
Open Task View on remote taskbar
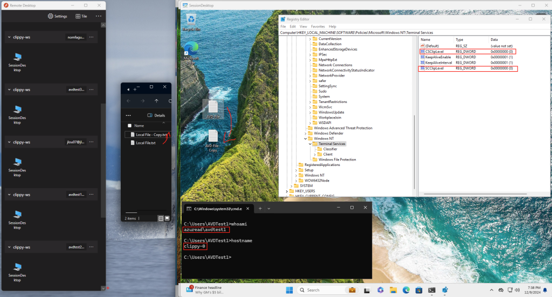pyautogui.click(x=367, y=291)
